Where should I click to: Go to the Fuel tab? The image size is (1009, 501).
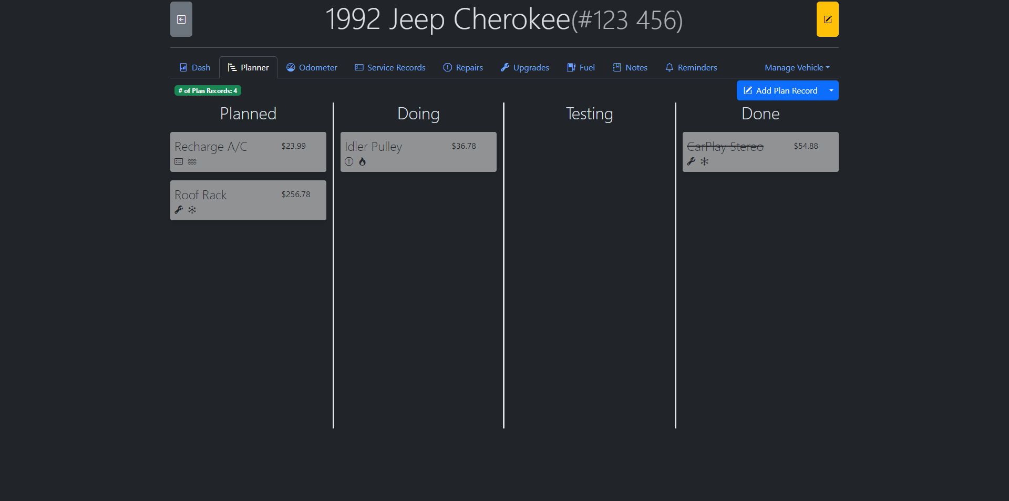pos(581,67)
